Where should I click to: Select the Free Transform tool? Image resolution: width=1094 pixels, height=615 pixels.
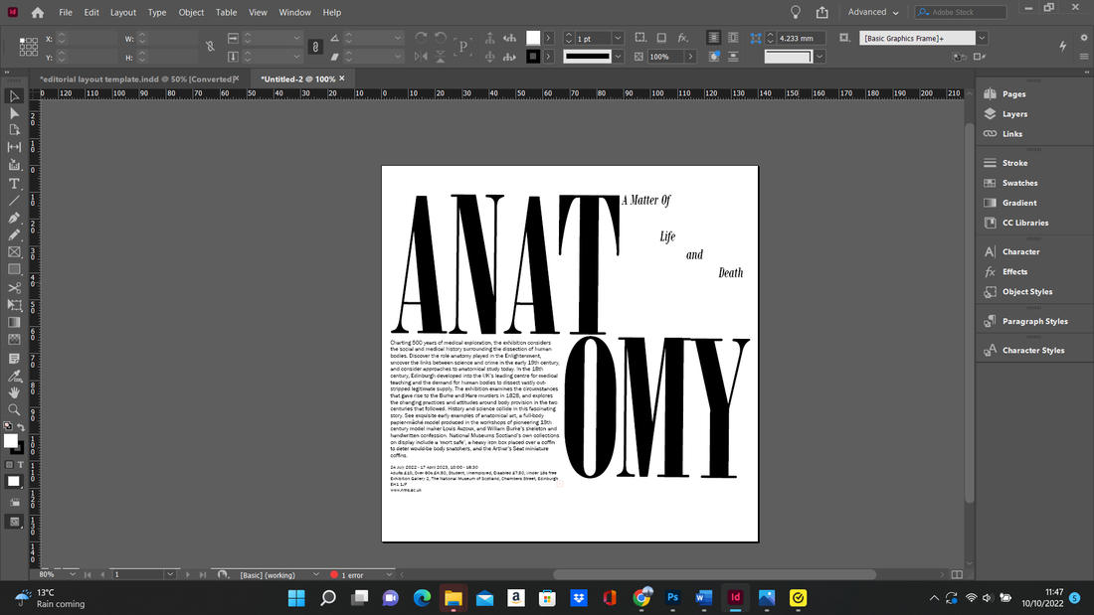click(14, 305)
